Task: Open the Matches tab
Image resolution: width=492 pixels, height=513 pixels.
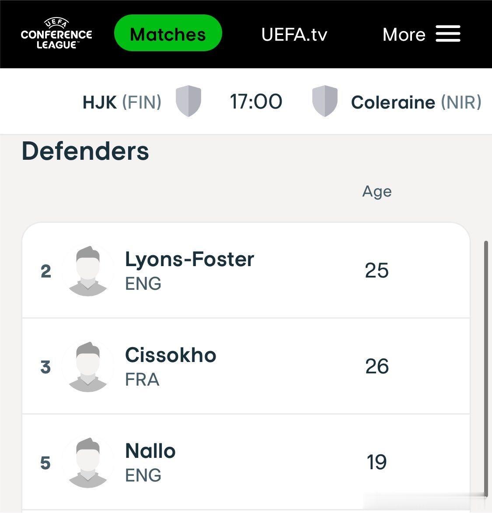Action: point(168,33)
